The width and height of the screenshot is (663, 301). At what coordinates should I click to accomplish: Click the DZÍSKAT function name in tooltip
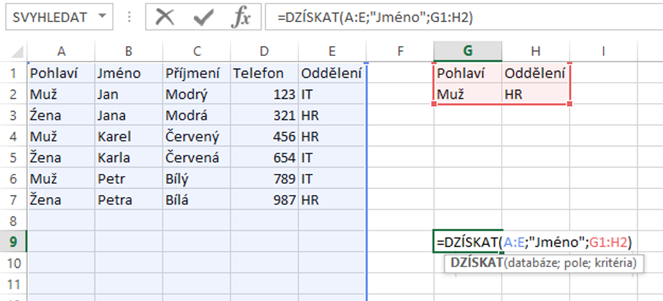coord(477,263)
